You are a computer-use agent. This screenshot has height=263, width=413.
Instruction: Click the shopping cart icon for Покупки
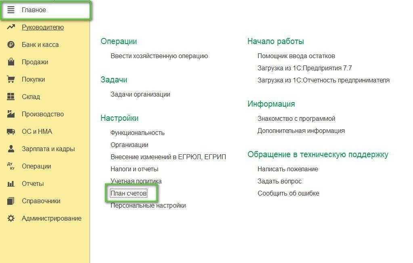[x=11, y=79]
